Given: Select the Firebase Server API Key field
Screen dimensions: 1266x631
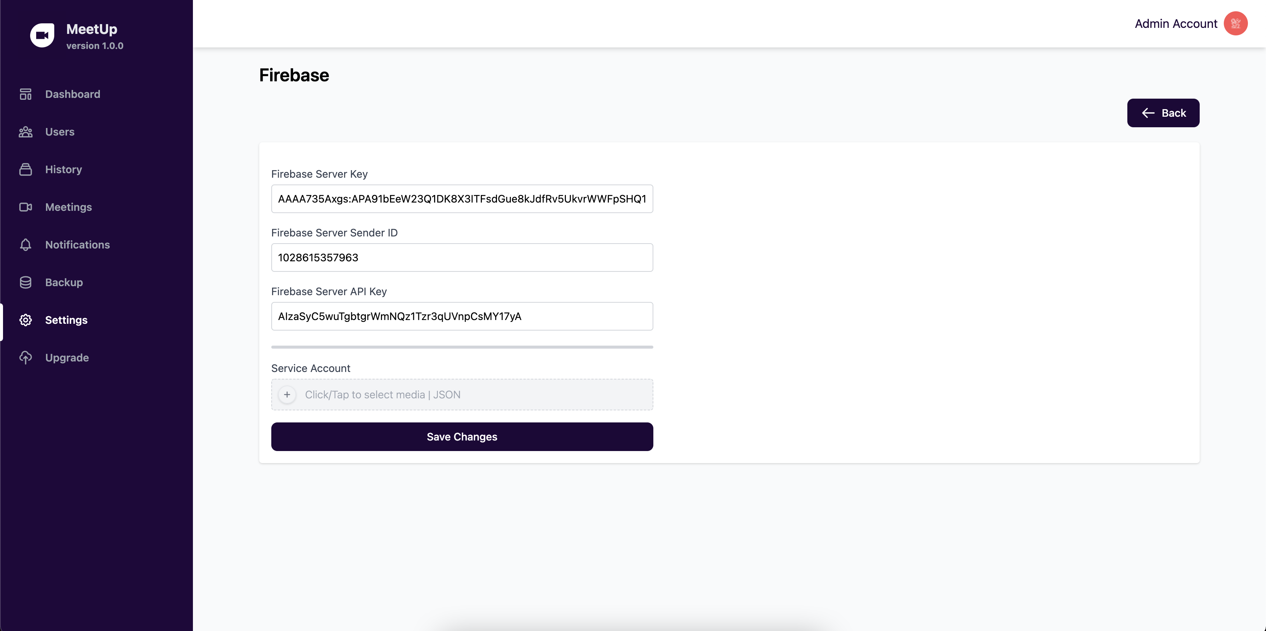Looking at the screenshot, I should (462, 316).
